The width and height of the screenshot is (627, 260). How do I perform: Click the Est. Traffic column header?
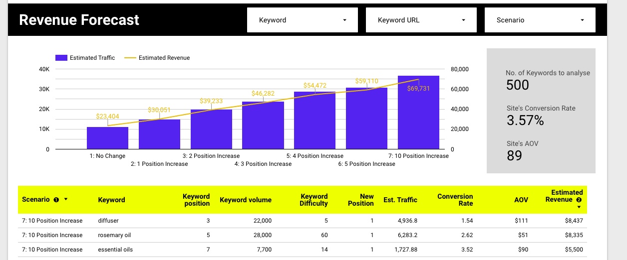pyautogui.click(x=400, y=200)
